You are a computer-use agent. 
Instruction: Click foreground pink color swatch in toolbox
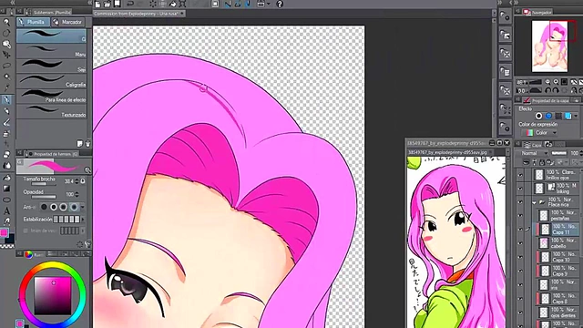(x=4, y=233)
